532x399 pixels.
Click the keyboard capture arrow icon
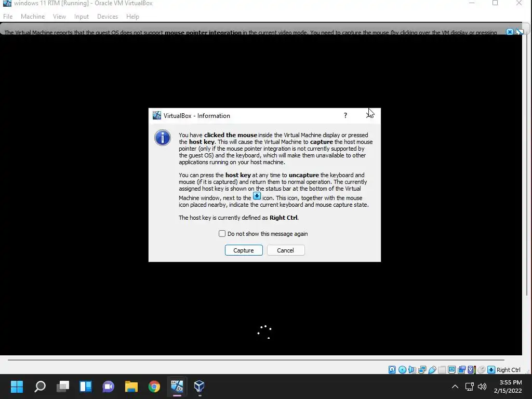[491, 370]
